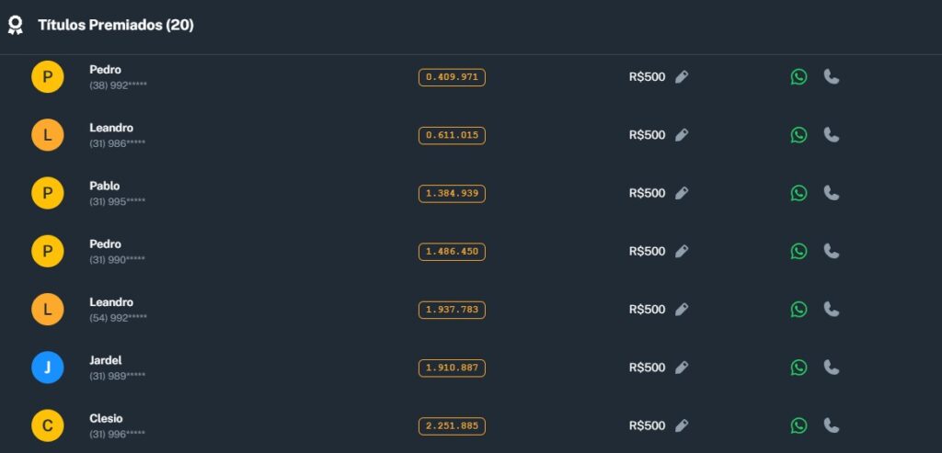Call Clesio using the phone icon
942x453 pixels.
click(832, 425)
